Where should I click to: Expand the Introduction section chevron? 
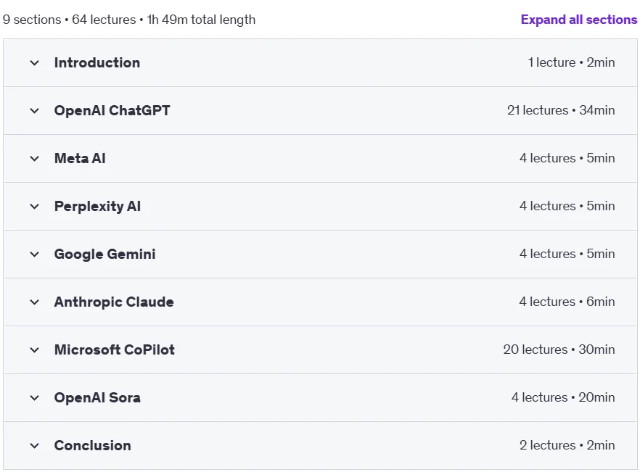(35, 63)
